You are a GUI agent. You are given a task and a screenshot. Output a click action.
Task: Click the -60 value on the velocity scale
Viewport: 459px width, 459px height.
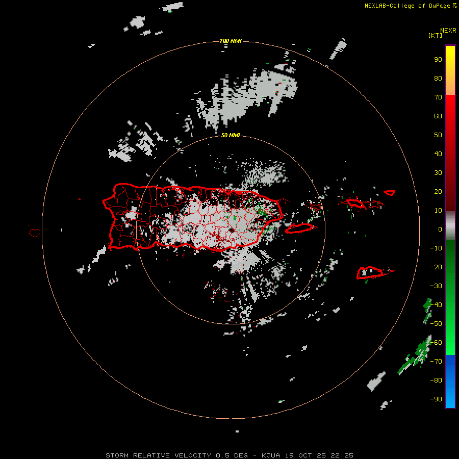[x=436, y=343]
